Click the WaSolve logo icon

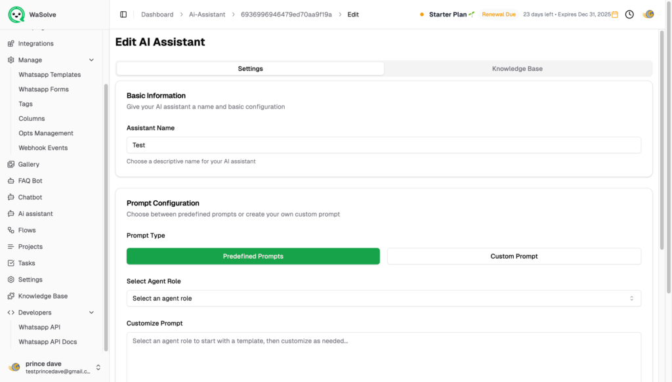[x=16, y=14]
